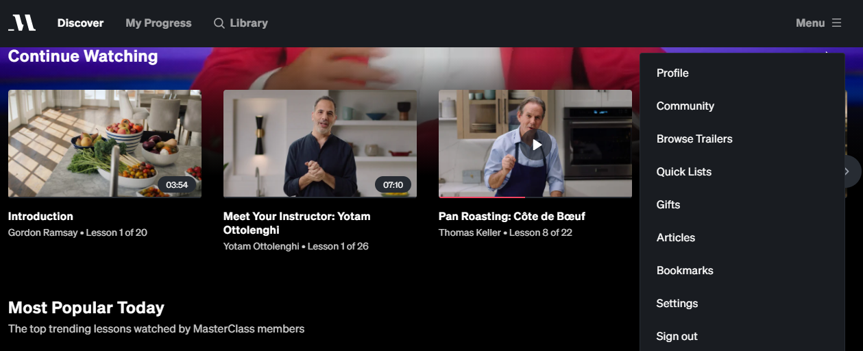Toggle the hamburger Menu icon
This screenshot has width=863, height=351.
point(836,23)
